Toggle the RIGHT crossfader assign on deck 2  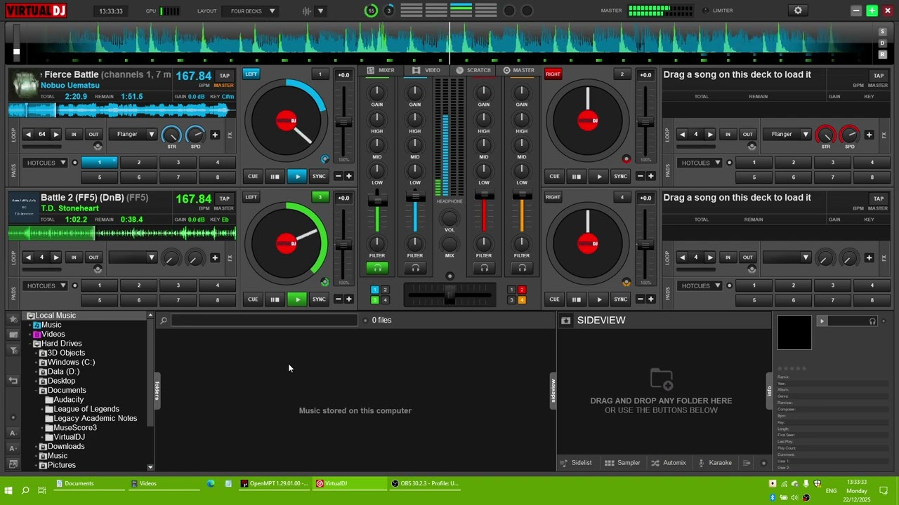point(553,74)
